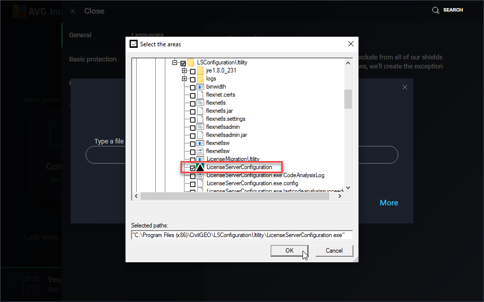Click the LSConfigurationUtility folder icon
Screen dimensions: 484x302
191,62
